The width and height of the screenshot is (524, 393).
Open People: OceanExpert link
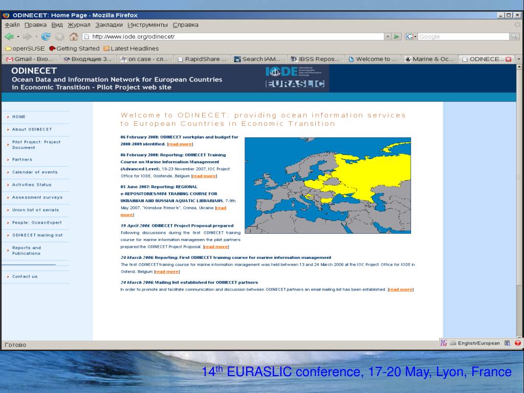coord(37,223)
